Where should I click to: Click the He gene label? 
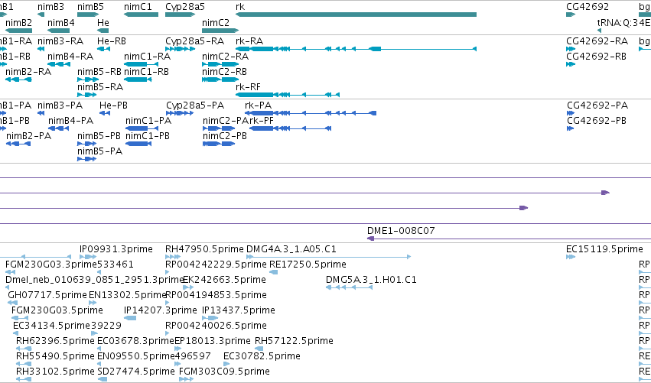(103, 23)
